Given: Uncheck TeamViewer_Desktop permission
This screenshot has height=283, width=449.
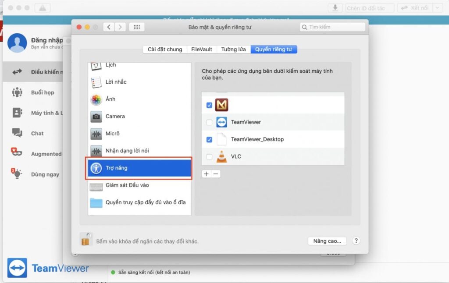Looking at the screenshot, I should click(209, 139).
